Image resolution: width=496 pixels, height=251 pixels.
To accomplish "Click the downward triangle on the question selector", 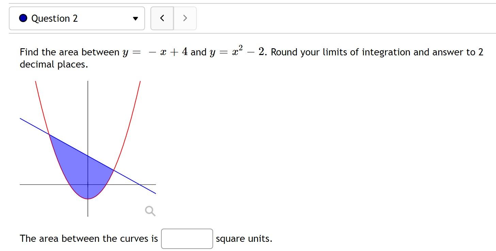I will pyautogui.click(x=135, y=19).
